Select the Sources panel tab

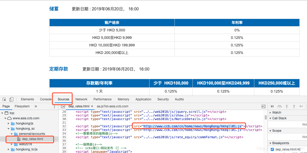(63, 99)
